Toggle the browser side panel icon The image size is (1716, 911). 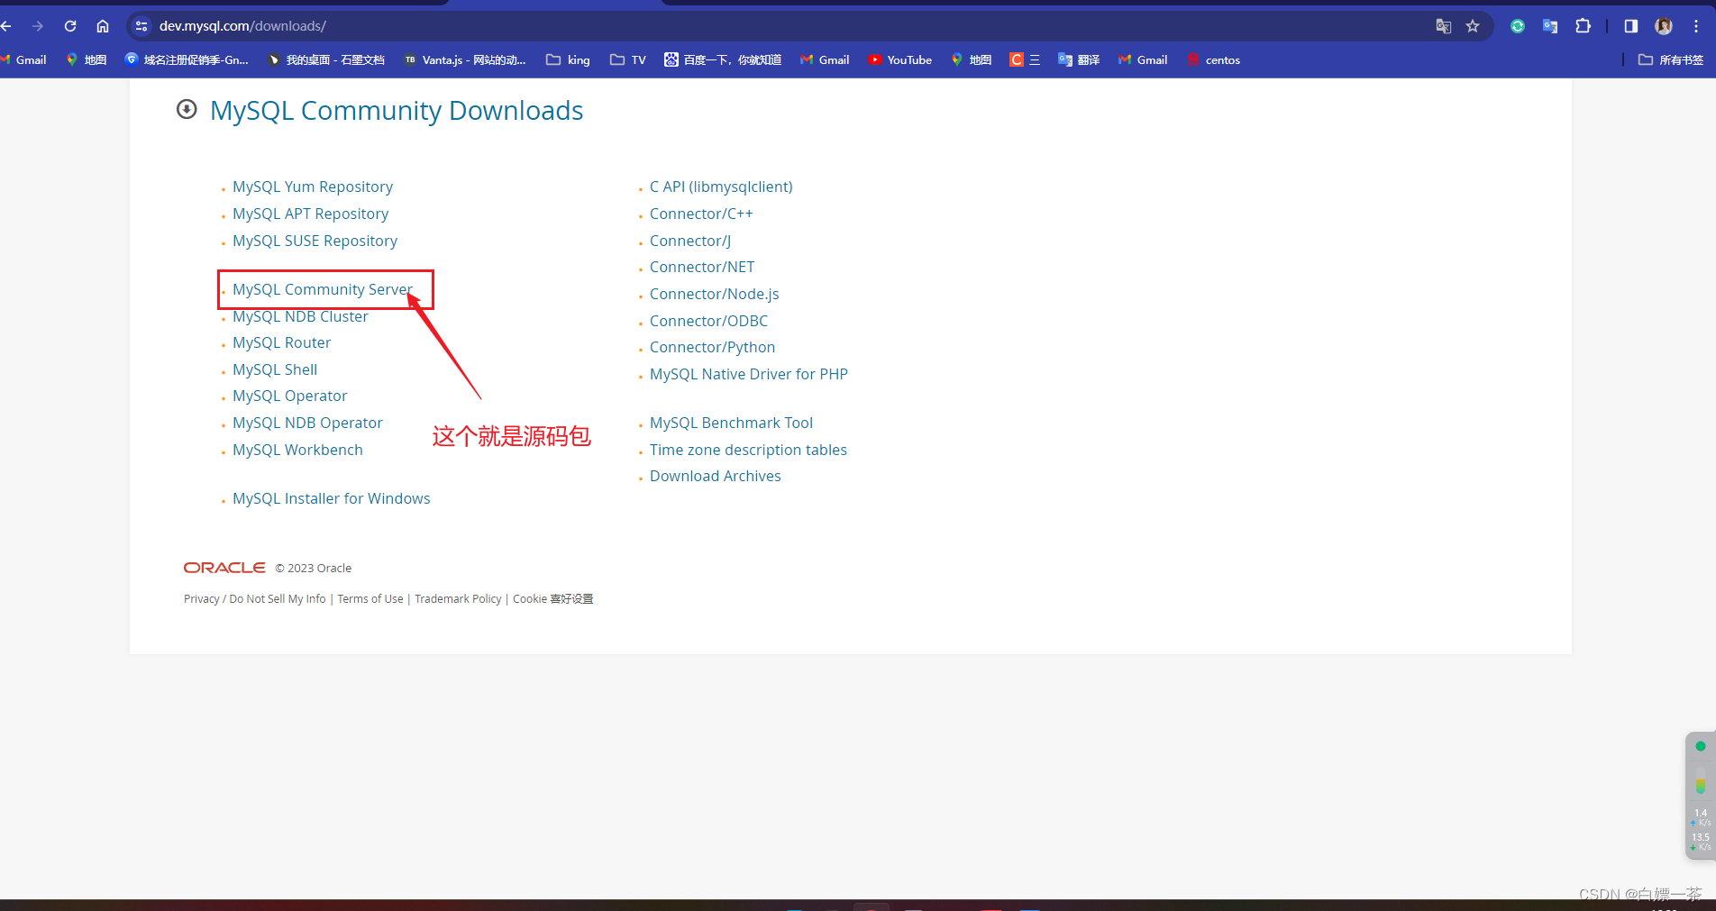coord(1630,26)
